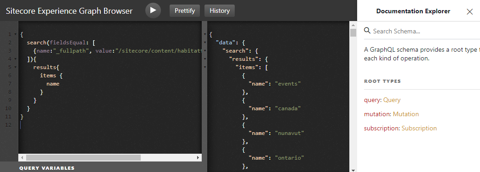Click the Prettify button
The image size is (480, 172).
point(185,11)
